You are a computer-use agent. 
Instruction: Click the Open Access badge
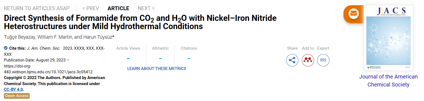(x=16, y=96)
